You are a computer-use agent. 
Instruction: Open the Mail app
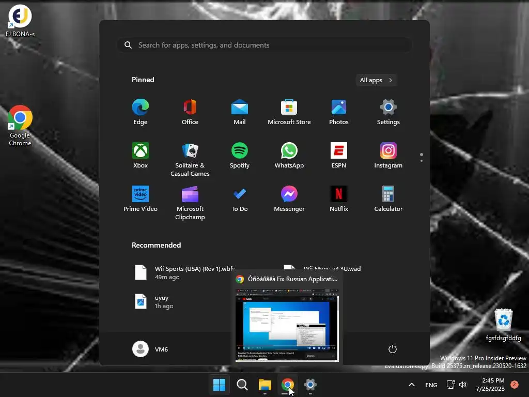tap(240, 112)
